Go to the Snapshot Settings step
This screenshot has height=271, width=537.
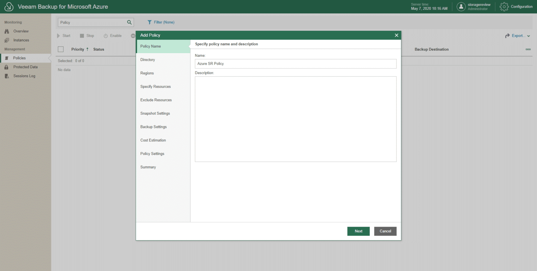pyautogui.click(x=163, y=114)
